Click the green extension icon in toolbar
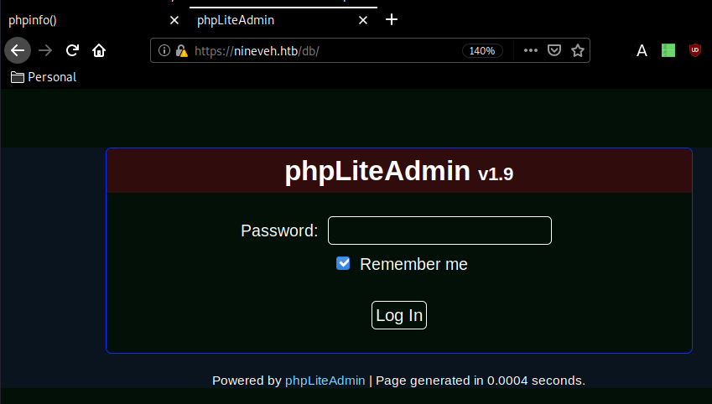This screenshot has width=712, height=404. [668, 50]
